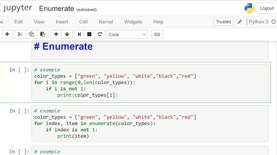Rename the notebook title Enumerate
277x155 pixels.
coord(57,8)
